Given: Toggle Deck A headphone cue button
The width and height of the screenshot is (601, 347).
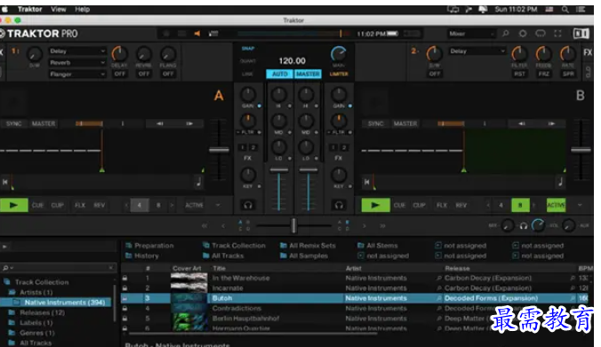Looking at the screenshot, I should (x=248, y=205).
